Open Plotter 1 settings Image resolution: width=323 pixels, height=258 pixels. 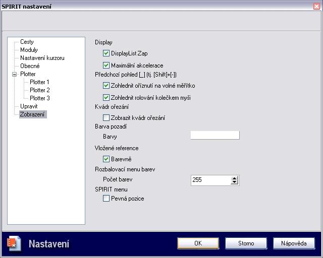[39, 82]
